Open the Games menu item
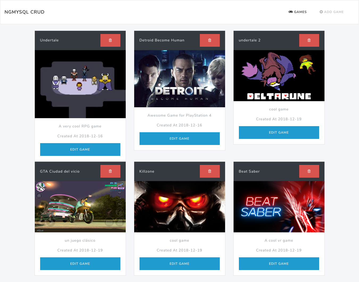359x282 pixels. (x=298, y=12)
